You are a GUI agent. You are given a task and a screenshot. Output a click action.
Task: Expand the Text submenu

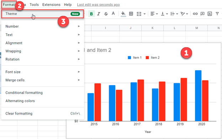tap(43, 35)
